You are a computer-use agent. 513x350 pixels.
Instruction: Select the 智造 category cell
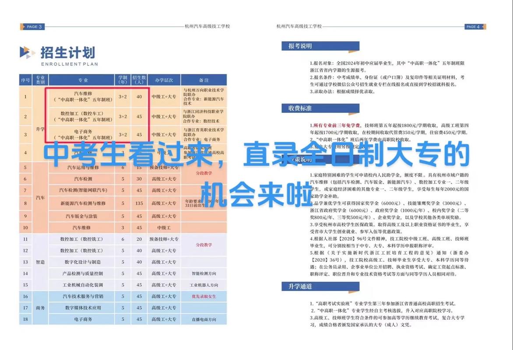pos(40,262)
